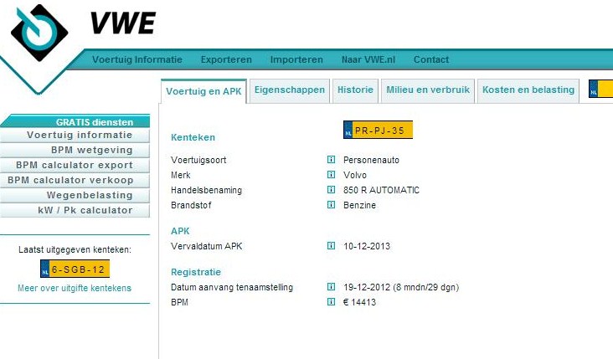Image resolution: width=613 pixels, height=359 pixels.
Task: Open the Historie tab
Action: [355, 90]
